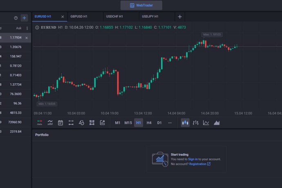The width and height of the screenshot is (282, 188).
Task: Open the chart settings icon
Action: (x=102, y=123)
